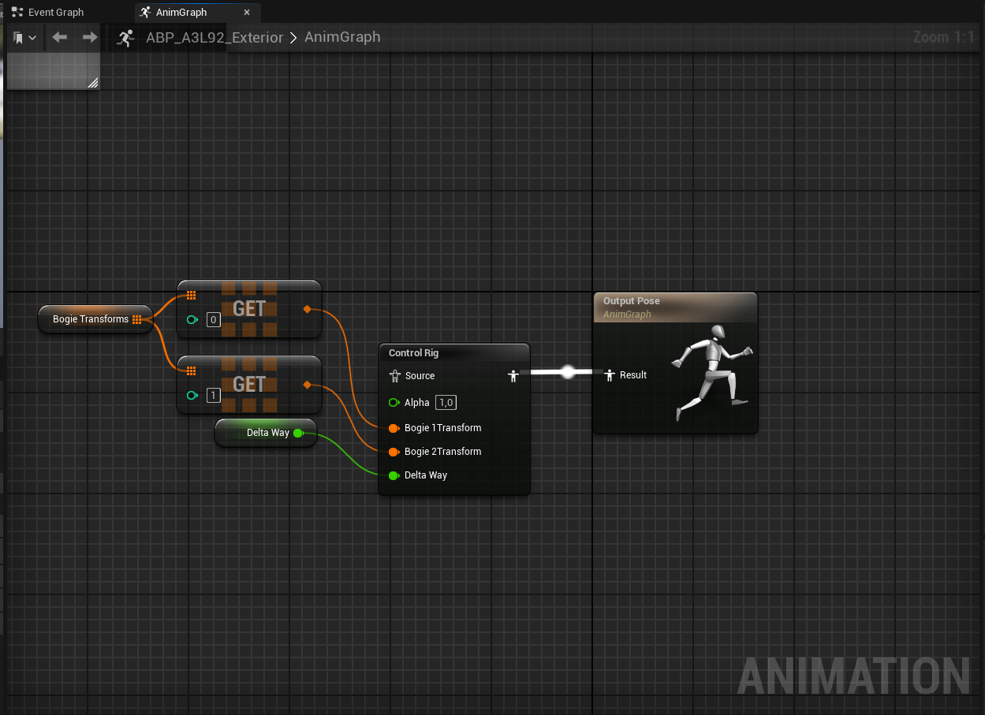Click the index field showing 0
This screenshot has width=985, height=715.
(213, 320)
